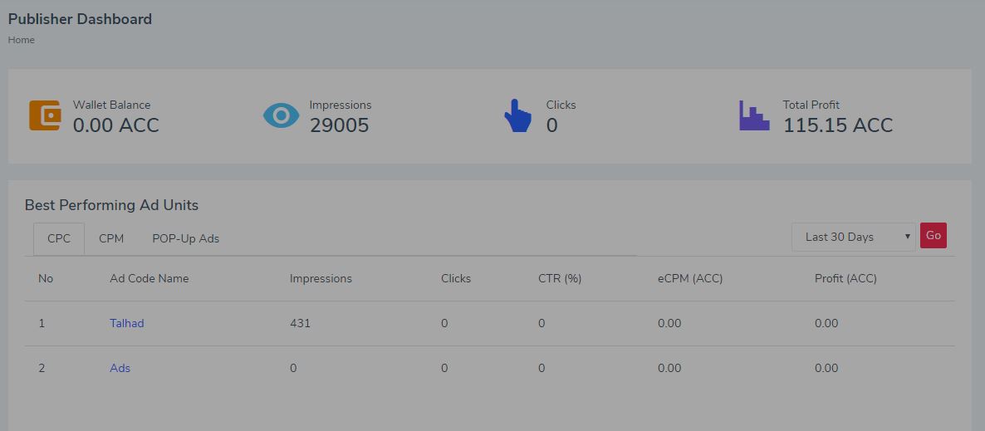The height and width of the screenshot is (431, 985).
Task: Switch to the CPM tab
Action: [111, 238]
